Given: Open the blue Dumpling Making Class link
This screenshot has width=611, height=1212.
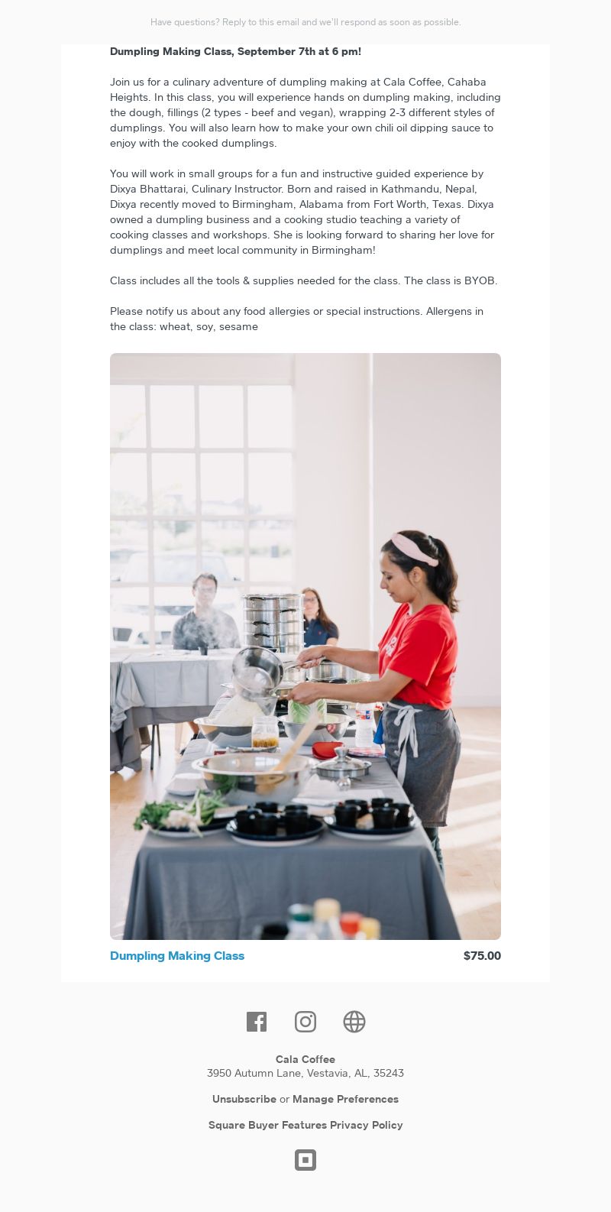Looking at the screenshot, I should [177, 956].
